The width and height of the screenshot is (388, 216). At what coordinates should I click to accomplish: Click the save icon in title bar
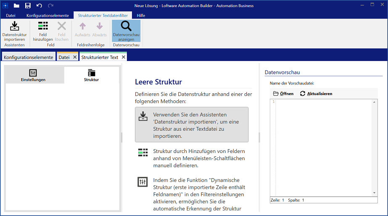pyautogui.click(x=28, y=5)
